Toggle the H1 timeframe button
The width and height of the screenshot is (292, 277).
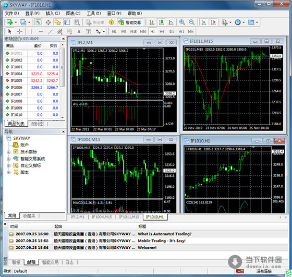(x=152, y=31)
